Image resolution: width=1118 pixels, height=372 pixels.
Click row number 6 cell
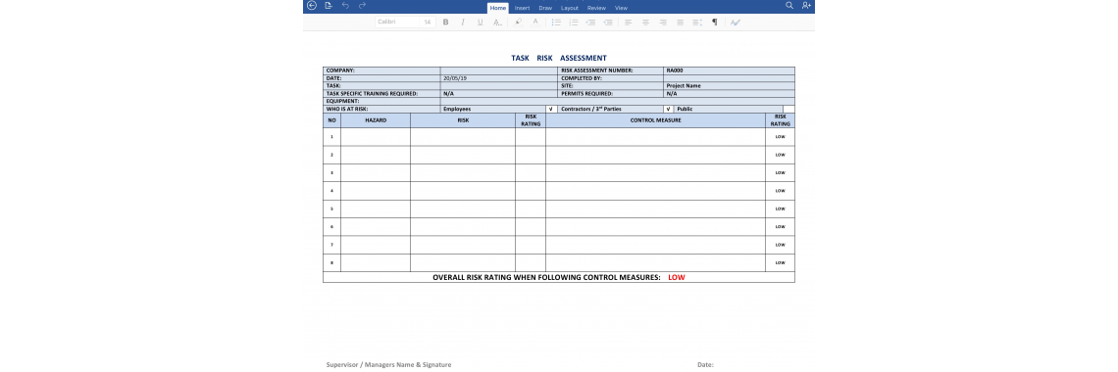[331, 226]
